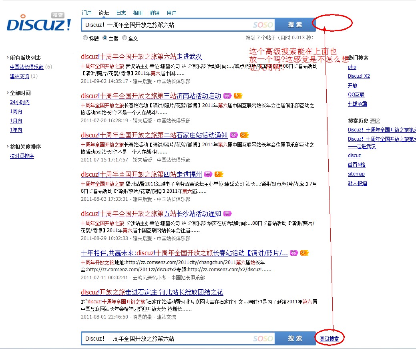This screenshot has height=349, width=416.
Task: Click result timestamp 2011-08-01 22:46:50
Action: coord(105,317)
